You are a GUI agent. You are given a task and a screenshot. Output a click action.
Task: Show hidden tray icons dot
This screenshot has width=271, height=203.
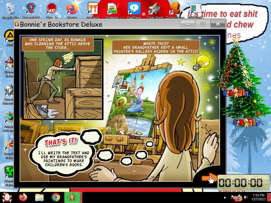click(x=225, y=197)
